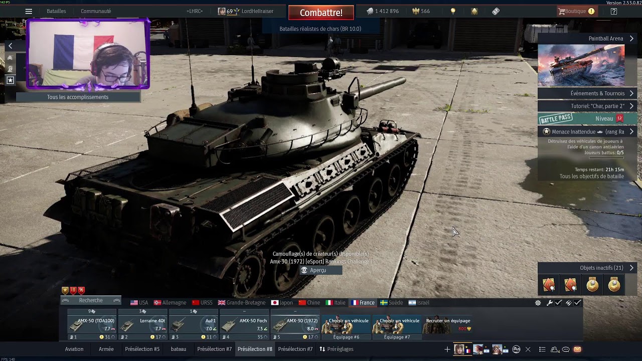The height and width of the screenshot is (361, 642).
Task: Click the tank icon in left sidebar
Action: (10, 58)
